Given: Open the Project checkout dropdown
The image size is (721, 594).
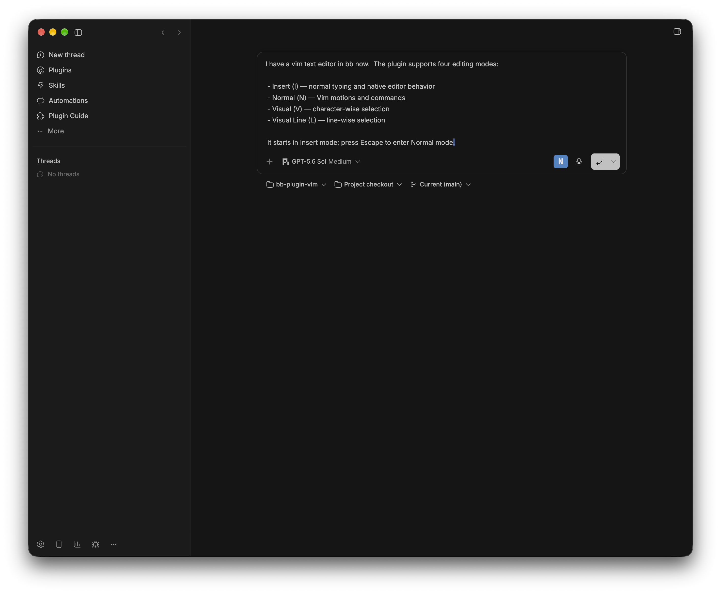Looking at the screenshot, I should click(x=368, y=184).
